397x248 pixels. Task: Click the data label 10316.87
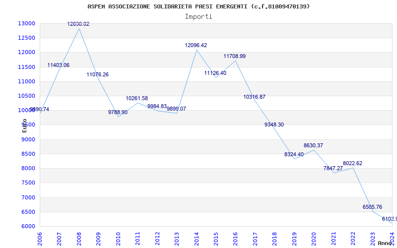254,97
